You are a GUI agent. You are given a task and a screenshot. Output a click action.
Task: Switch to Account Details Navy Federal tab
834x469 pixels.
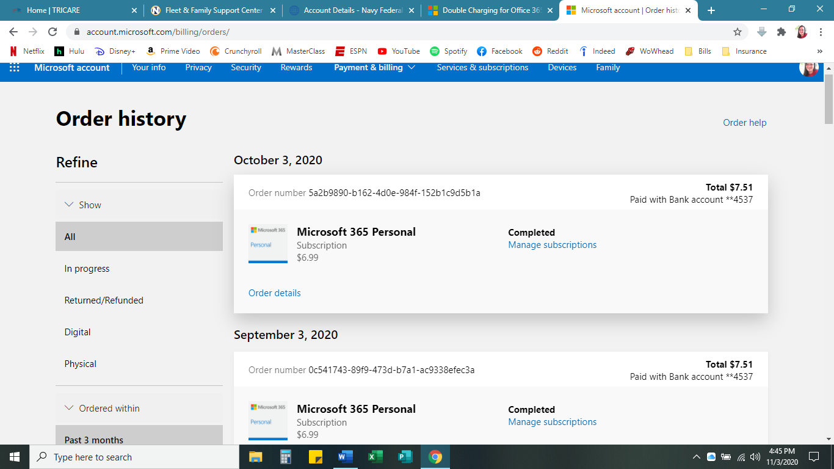(353, 10)
